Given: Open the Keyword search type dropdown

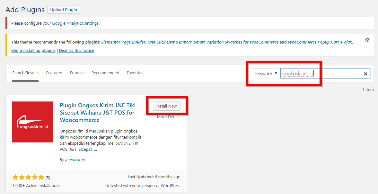Looking at the screenshot, I should (266, 74).
